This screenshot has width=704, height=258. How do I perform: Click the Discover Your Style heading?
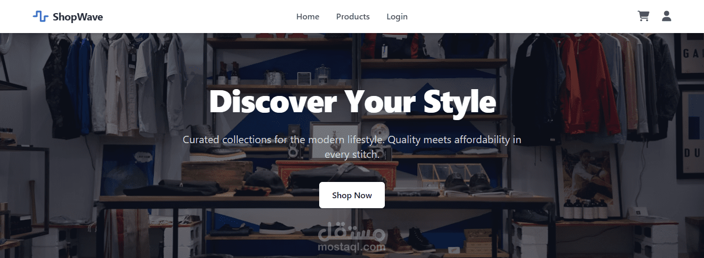tap(352, 101)
